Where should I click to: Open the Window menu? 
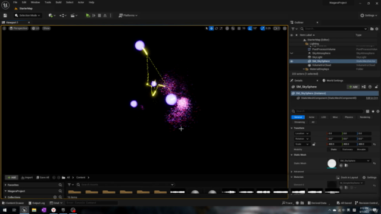point(35,2)
